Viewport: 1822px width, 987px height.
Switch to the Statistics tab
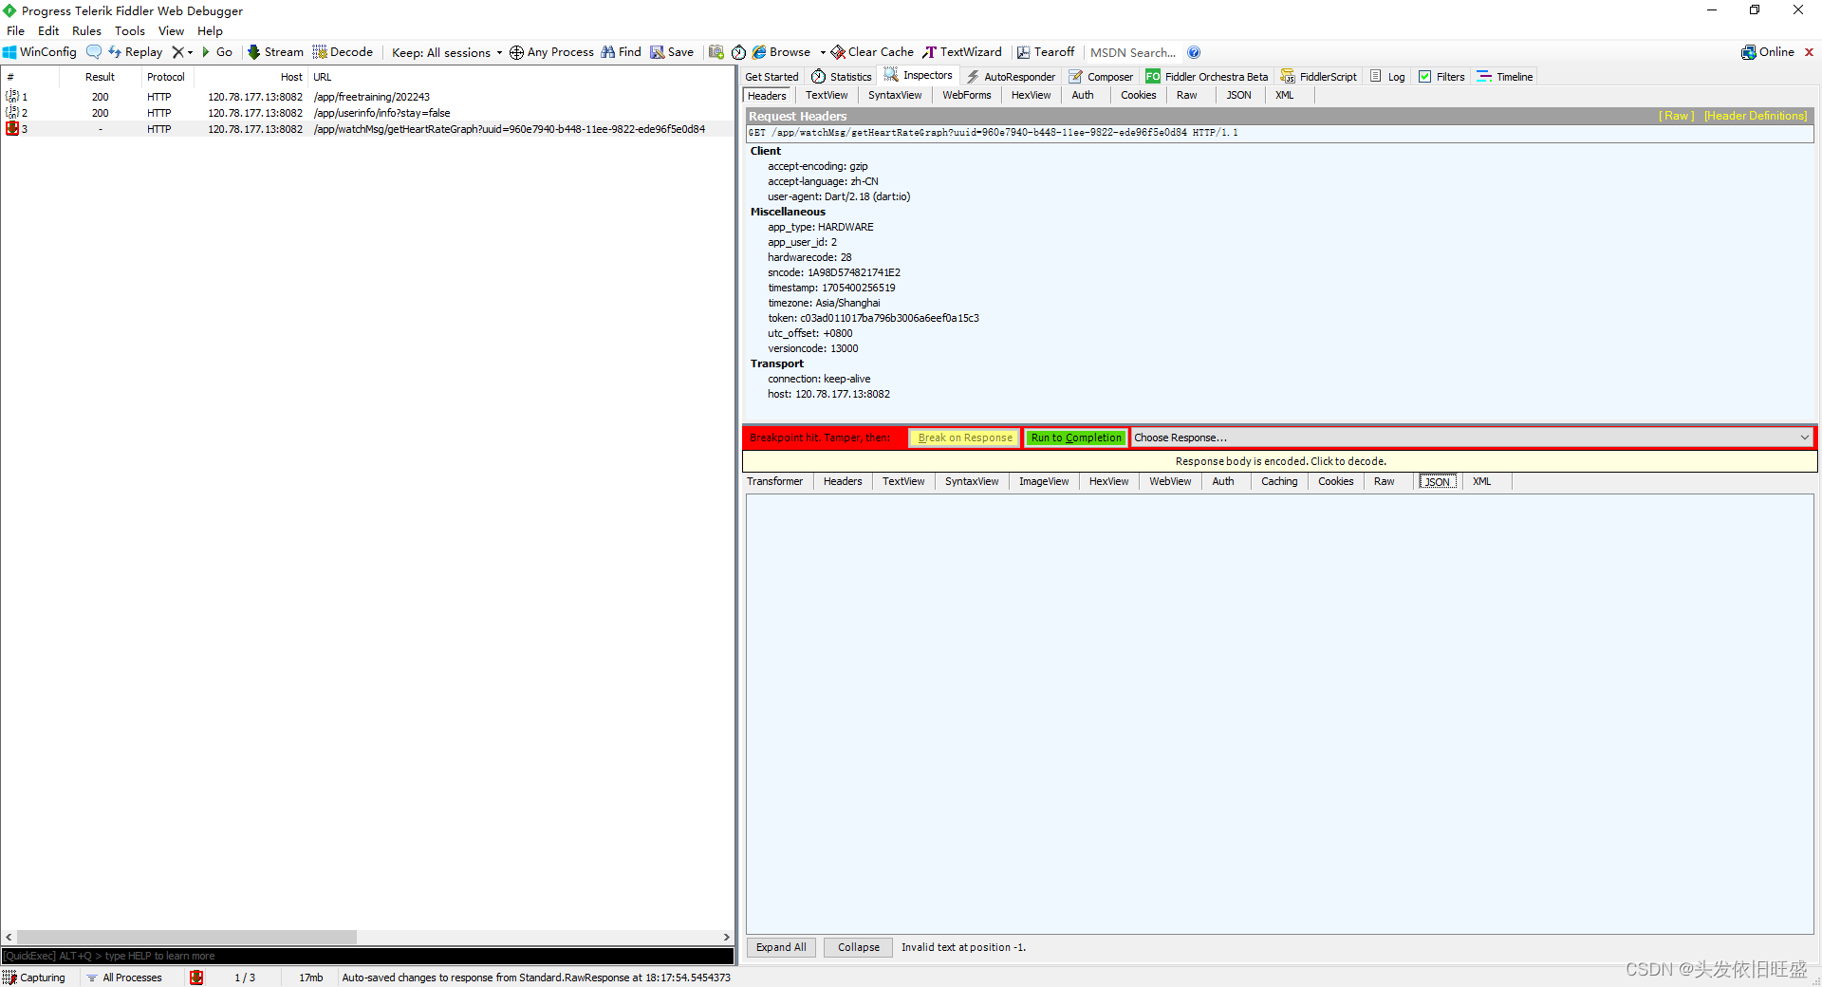pos(842,76)
